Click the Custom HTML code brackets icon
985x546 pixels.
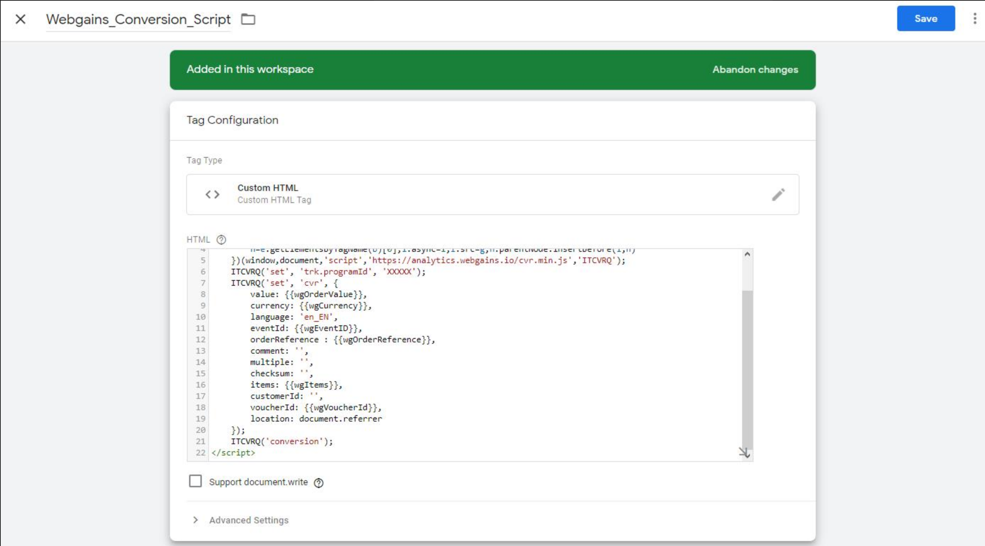coord(212,195)
